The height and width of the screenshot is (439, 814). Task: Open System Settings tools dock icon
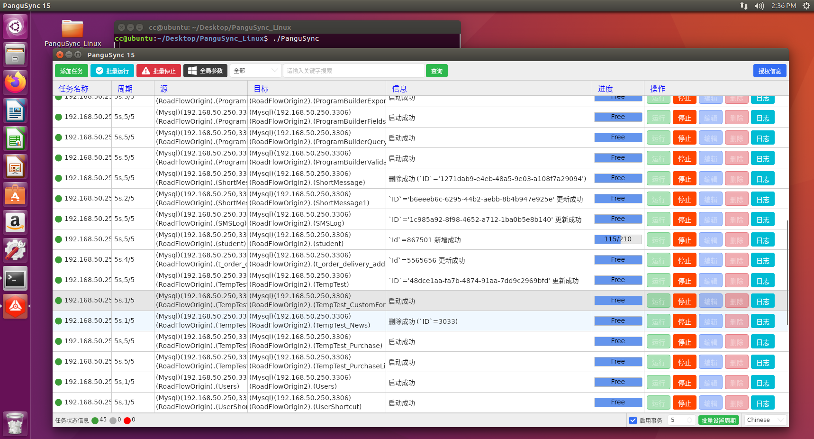click(15, 250)
